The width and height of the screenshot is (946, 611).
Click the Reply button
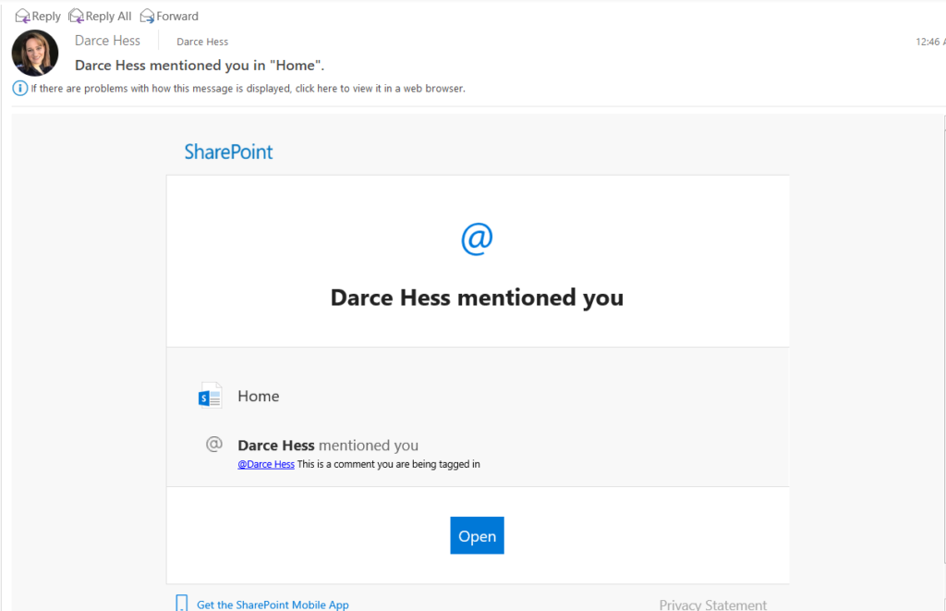(x=38, y=17)
